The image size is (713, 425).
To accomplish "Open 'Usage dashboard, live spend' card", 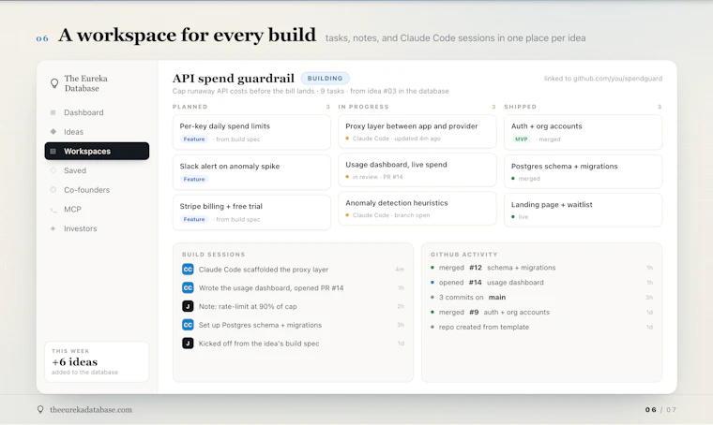I will tap(417, 170).
